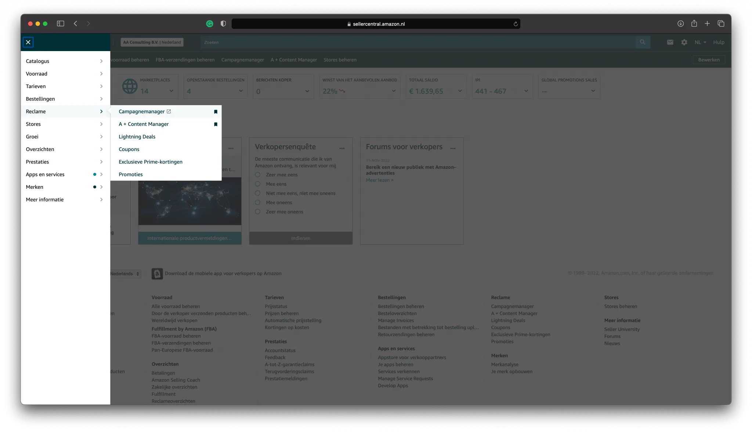Viewport: 752px width, 432px height.
Task: Open options dots on Verkopersenquête card
Action: [342, 148]
